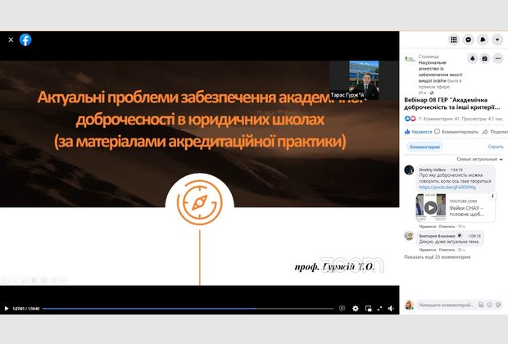Hide the comments panel with Скрыть
The image size is (508, 344).
coord(495,147)
